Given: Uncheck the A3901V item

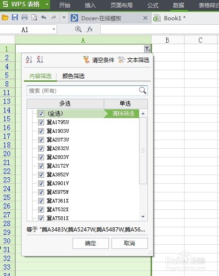Looking at the screenshot, I should pyautogui.click(x=41, y=183).
